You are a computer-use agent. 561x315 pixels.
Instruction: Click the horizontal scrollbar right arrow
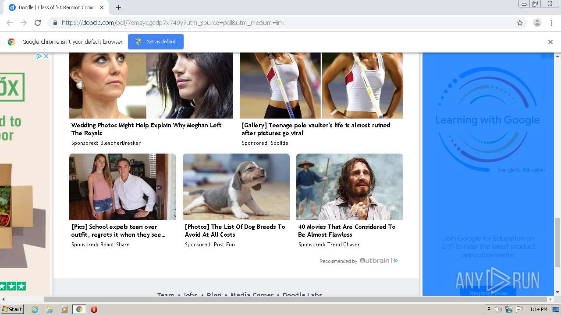(x=551, y=299)
